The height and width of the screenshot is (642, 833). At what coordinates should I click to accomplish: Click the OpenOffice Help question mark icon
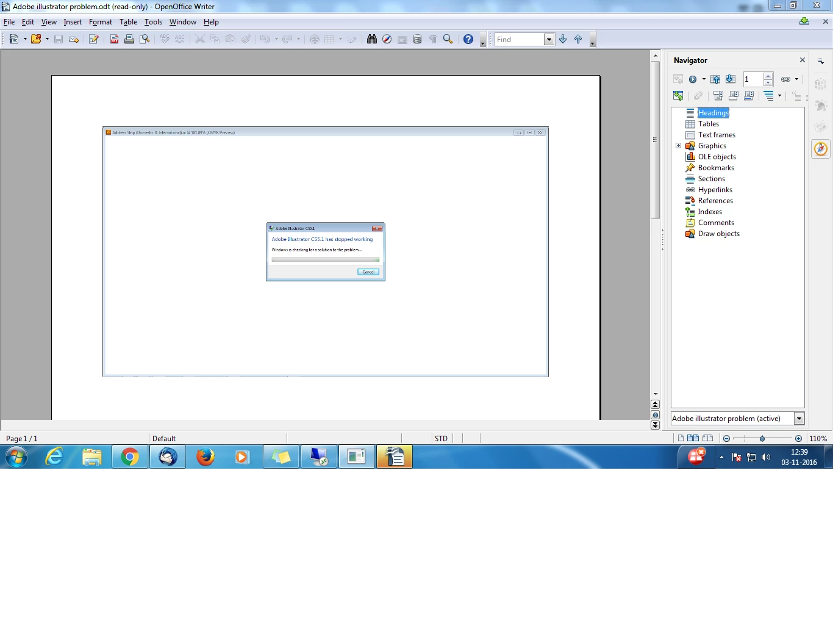(468, 39)
